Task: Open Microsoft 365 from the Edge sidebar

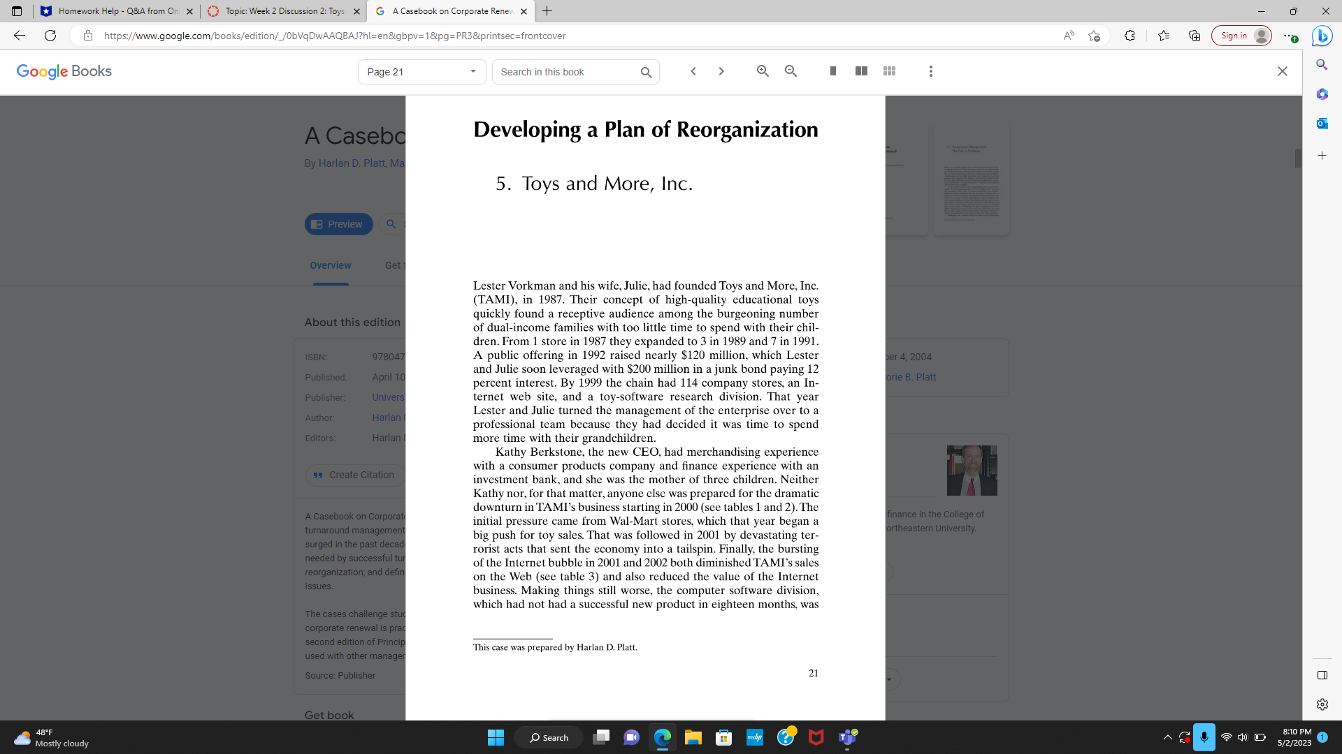Action: [1321, 94]
